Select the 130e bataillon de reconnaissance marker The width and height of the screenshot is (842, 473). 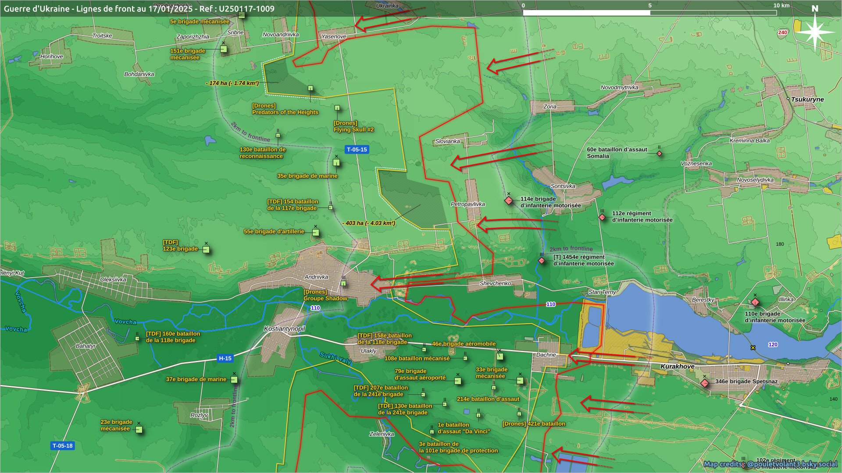[278, 135]
